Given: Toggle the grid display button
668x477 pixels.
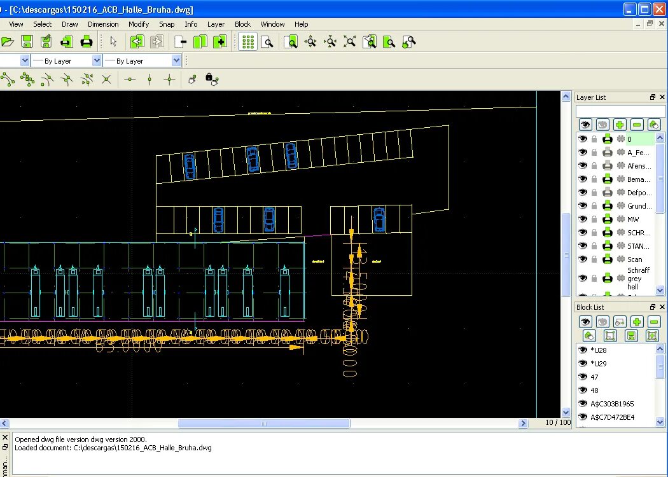Looking at the screenshot, I should coord(247,42).
